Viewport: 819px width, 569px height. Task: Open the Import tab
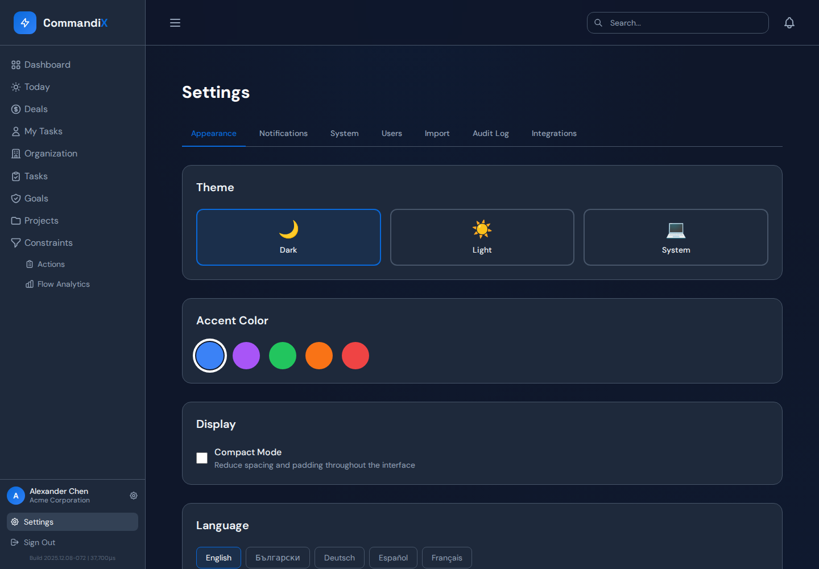pos(437,133)
